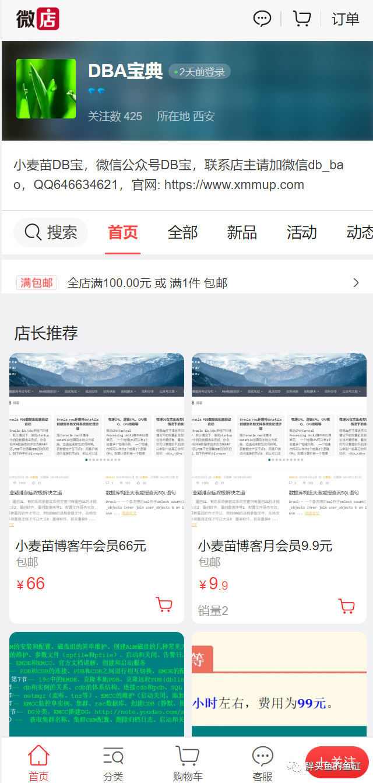Add the 66元 annual membership to cart

(x=164, y=605)
